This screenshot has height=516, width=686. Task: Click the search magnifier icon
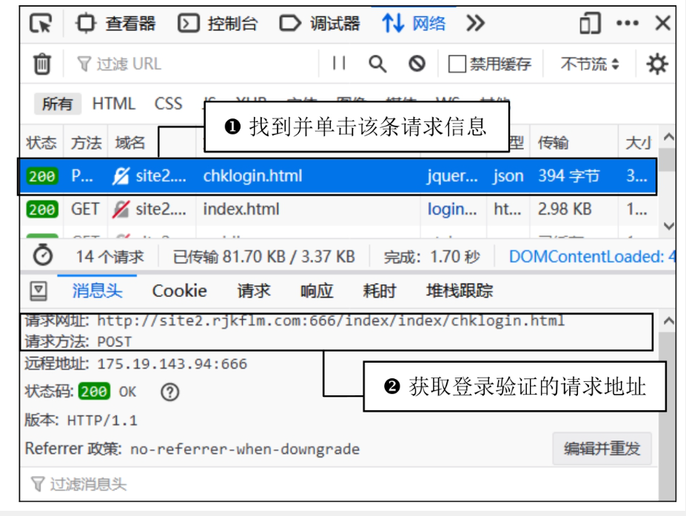[377, 63]
